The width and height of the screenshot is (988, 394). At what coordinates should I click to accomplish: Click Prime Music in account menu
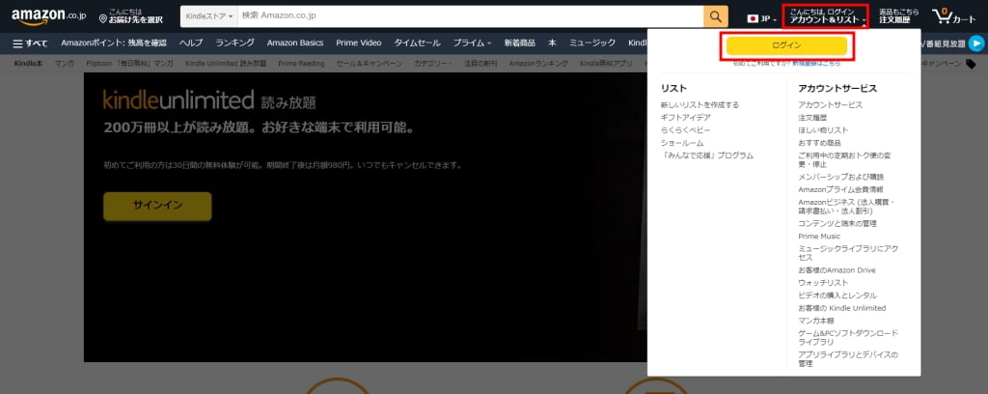tap(819, 236)
